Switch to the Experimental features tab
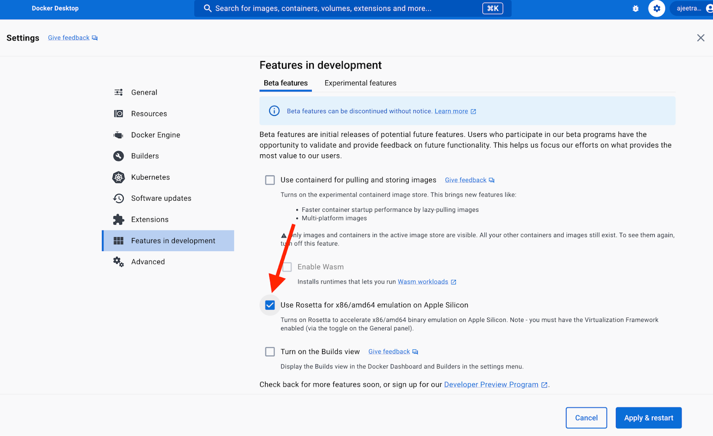Viewport: 713px width, 436px height. pyautogui.click(x=361, y=83)
